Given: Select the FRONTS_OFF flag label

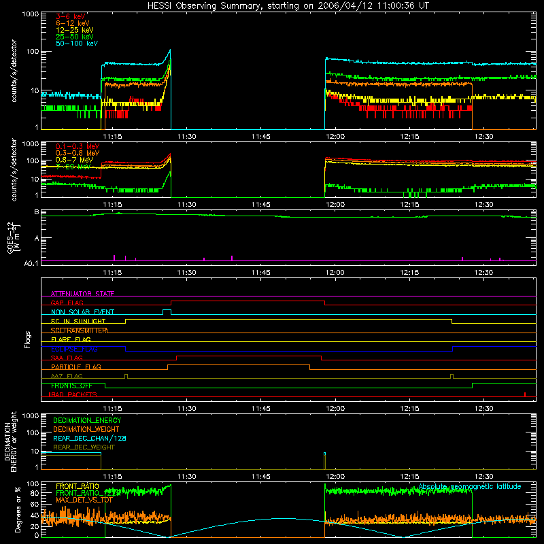Looking at the screenshot, I should point(71,386).
